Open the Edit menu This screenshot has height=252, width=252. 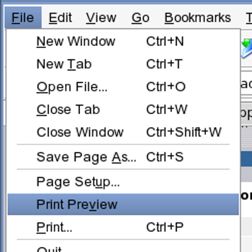click(x=60, y=18)
